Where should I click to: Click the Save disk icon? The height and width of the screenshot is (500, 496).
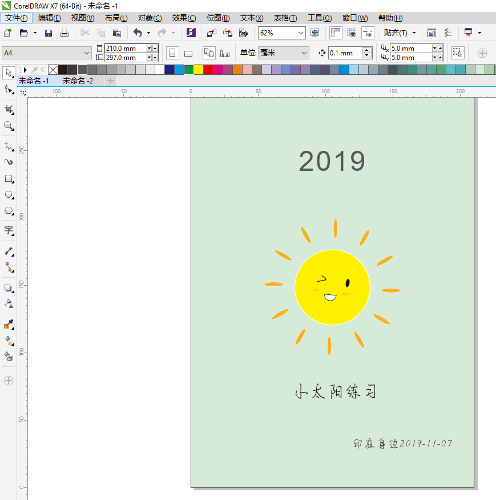(x=49, y=33)
